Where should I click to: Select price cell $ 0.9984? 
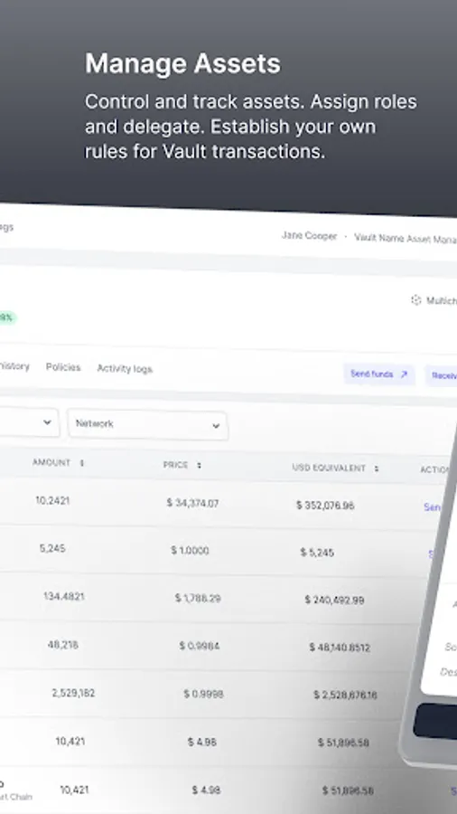pyautogui.click(x=200, y=647)
